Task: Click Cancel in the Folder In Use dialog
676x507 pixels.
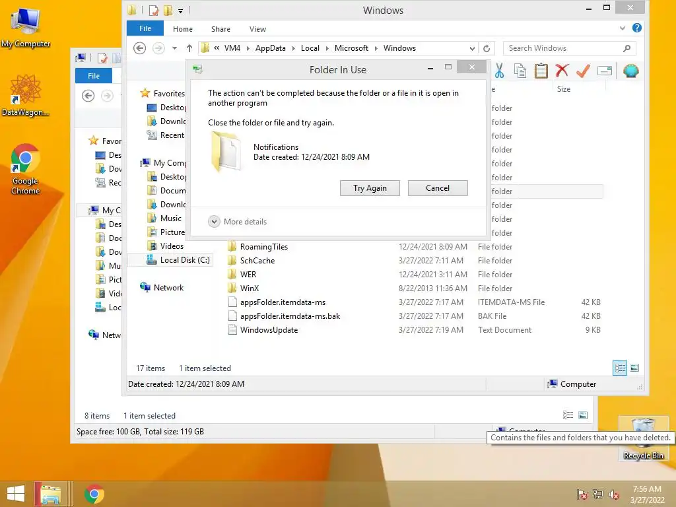Action: coord(438,188)
